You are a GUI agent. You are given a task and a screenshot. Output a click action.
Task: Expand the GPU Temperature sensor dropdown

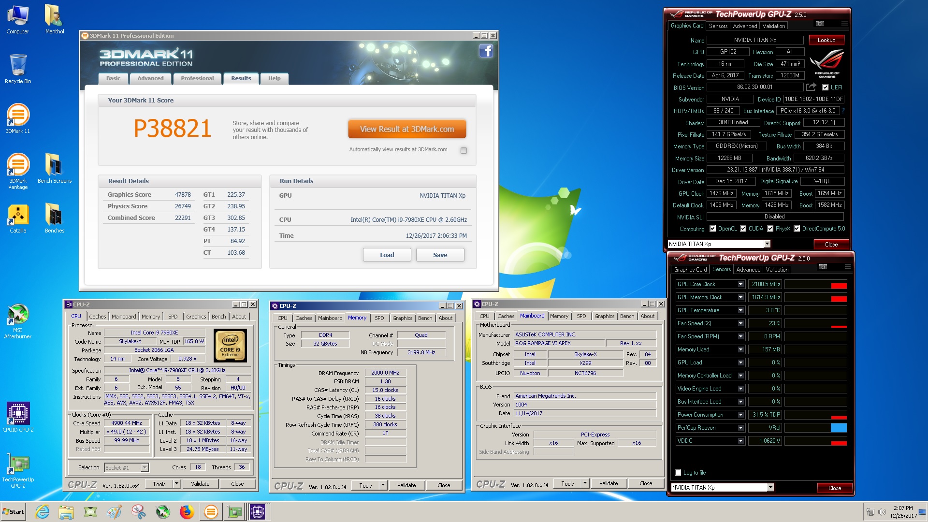(x=740, y=310)
